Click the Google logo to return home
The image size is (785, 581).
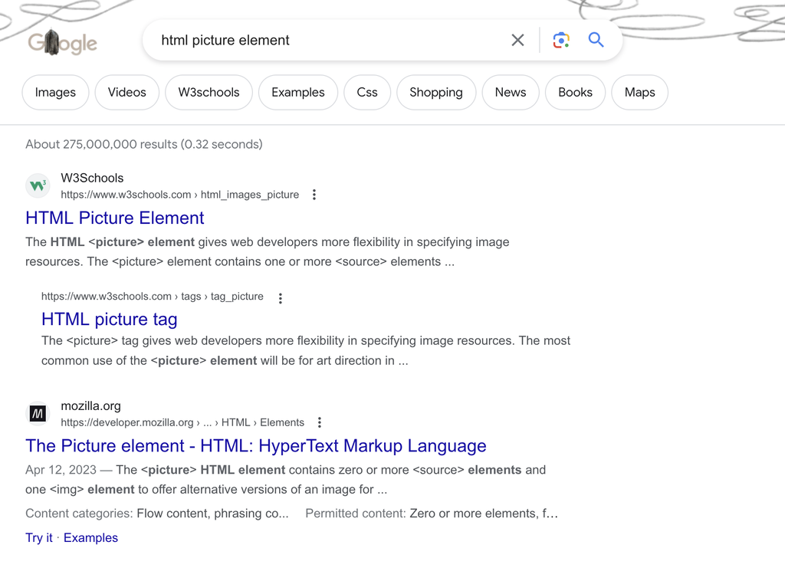62,43
